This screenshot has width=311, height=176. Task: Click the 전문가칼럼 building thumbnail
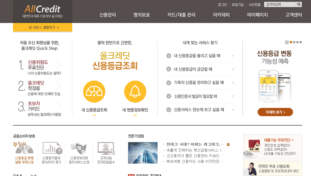pyautogui.click(x=143, y=153)
